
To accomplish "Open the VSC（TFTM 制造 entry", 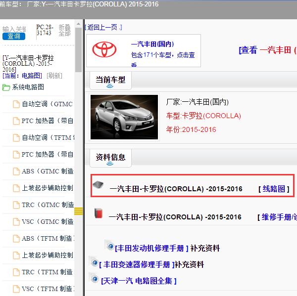I will click(48, 289).
